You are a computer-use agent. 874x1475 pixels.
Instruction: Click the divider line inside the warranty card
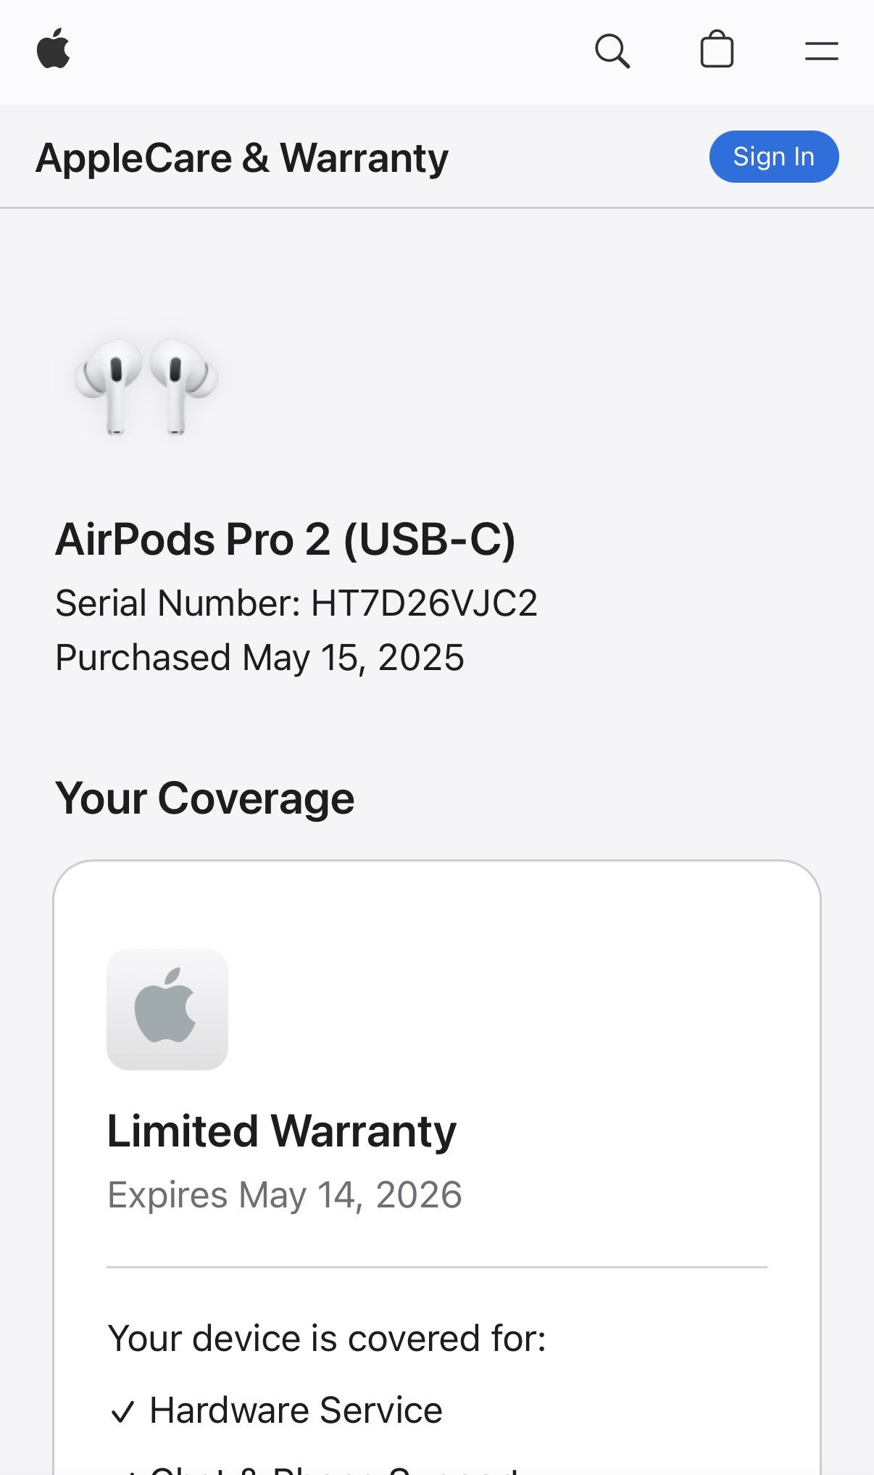pos(437,1267)
